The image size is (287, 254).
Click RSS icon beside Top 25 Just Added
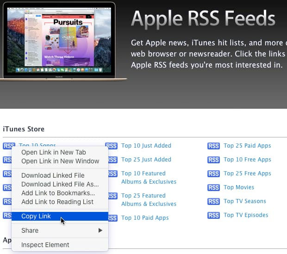tap(112, 160)
